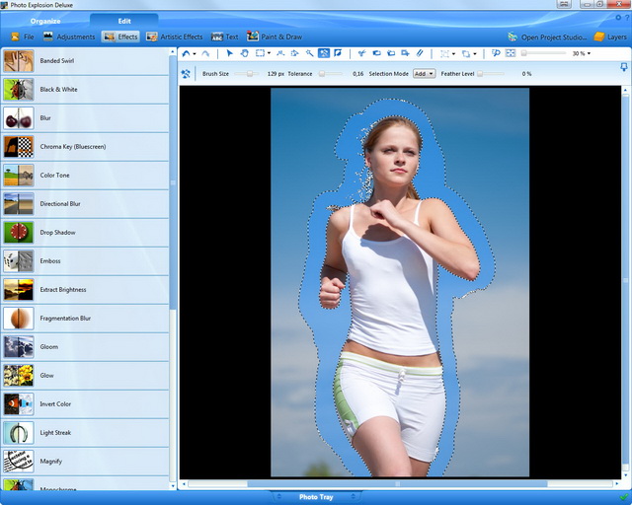632x505 pixels.
Task: Apply the Banded Swirl effect
Action: pyautogui.click(x=85, y=61)
